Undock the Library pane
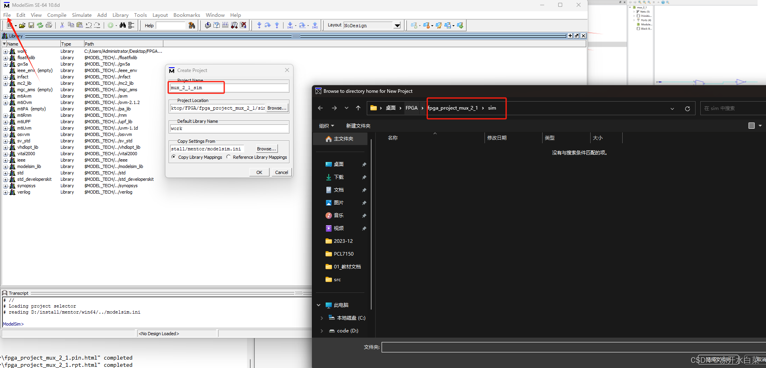Screen dimensions: 766x368 [x=577, y=36]
